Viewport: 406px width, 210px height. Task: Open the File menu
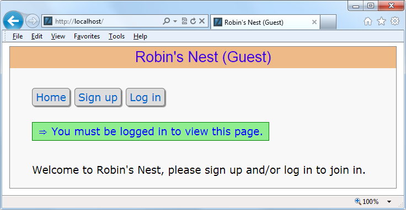click(18, 36)
